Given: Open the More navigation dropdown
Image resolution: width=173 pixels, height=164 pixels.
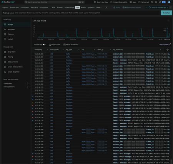Looking at the screenshot, I should [x=99, y=7].
